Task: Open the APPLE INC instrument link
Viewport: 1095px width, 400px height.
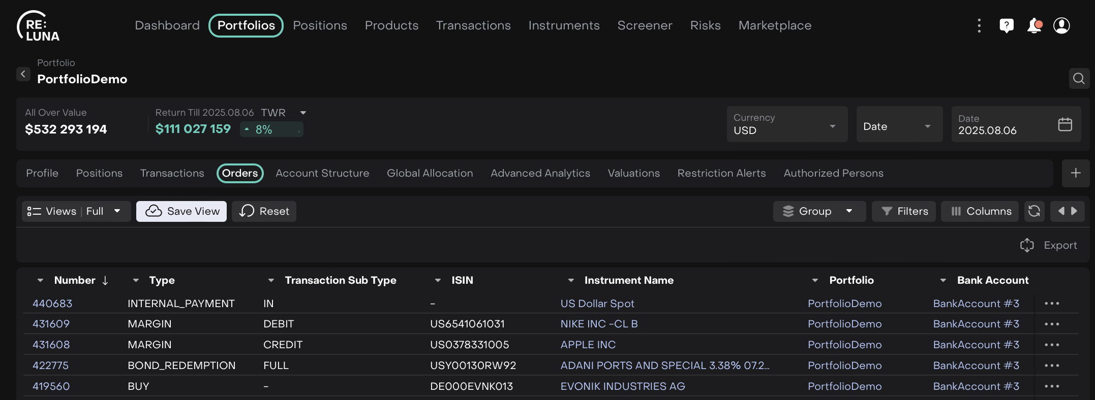Action: point(588,345)
